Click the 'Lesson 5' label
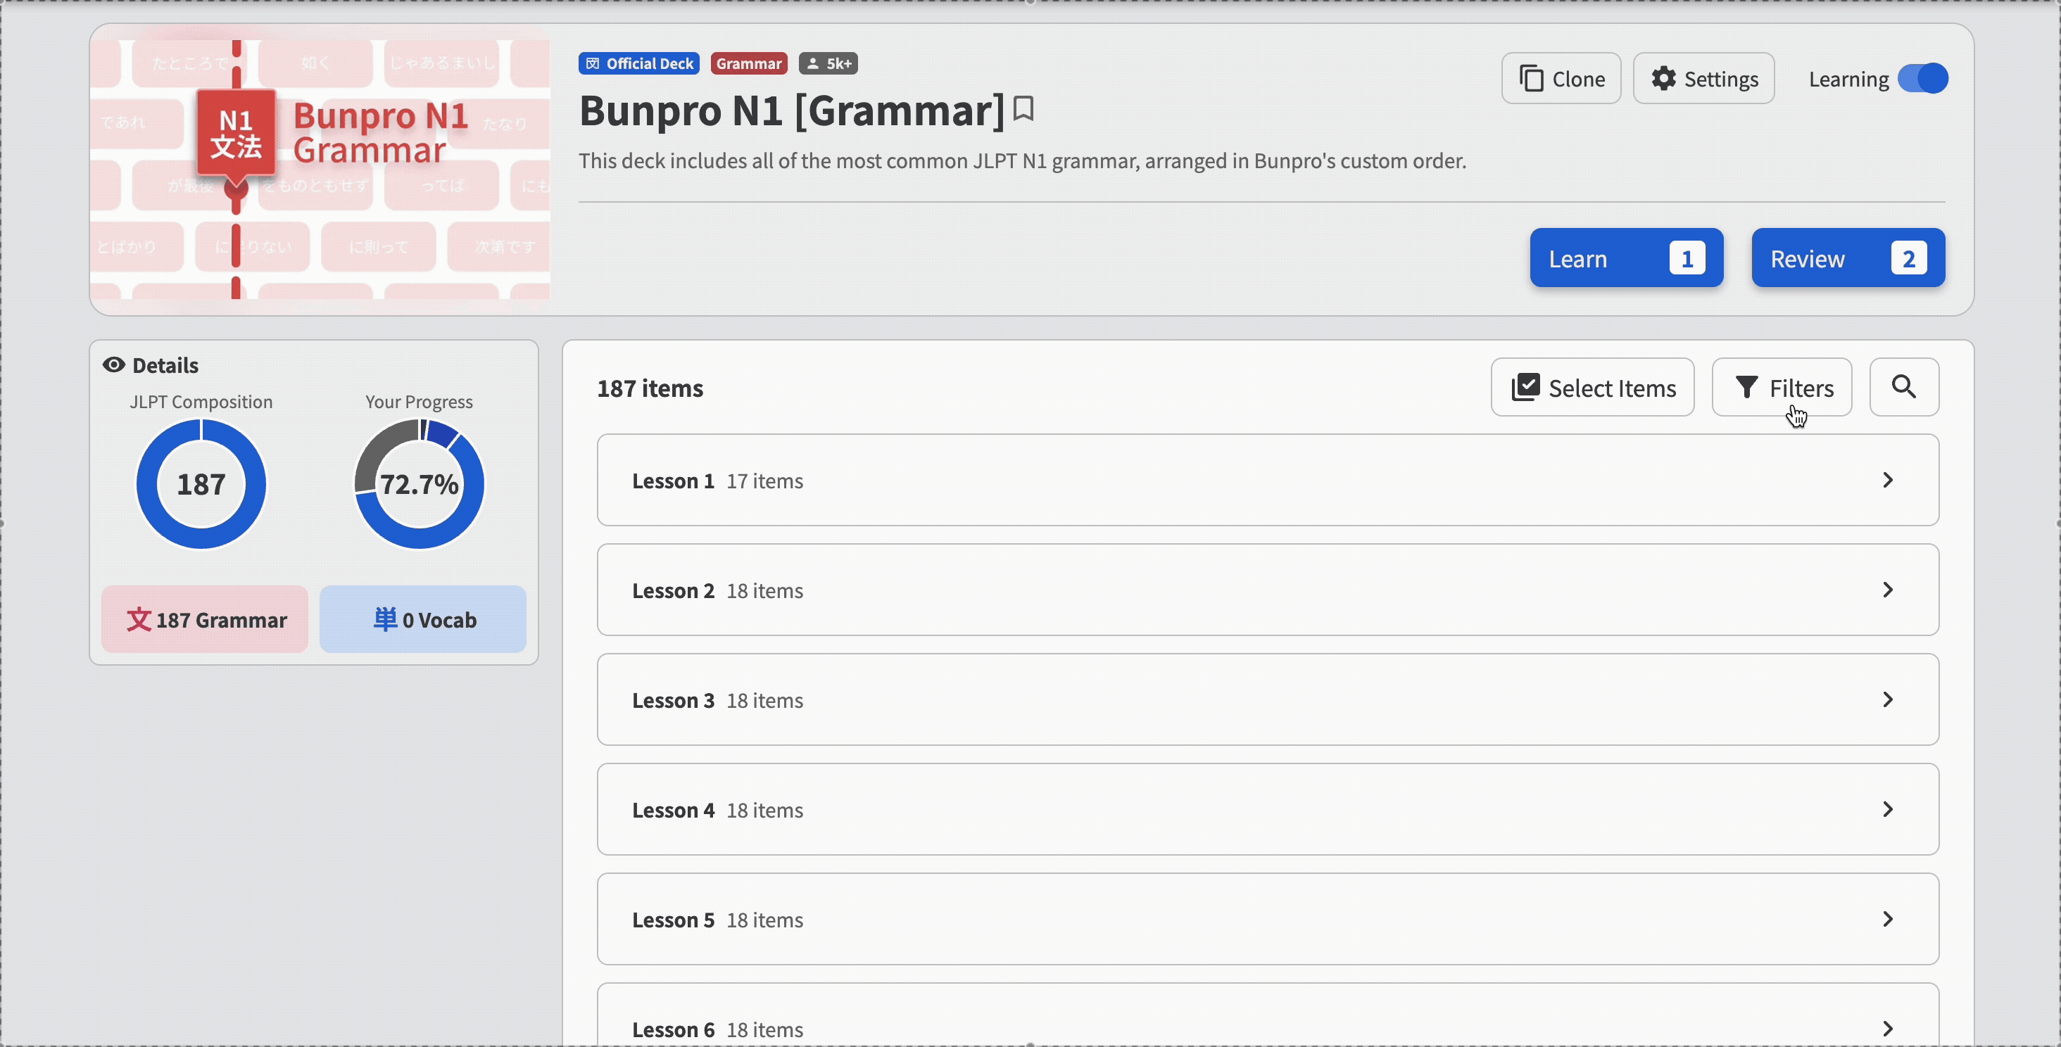The width and height of the screenshot is (2061, 1047). pos(673,920)
